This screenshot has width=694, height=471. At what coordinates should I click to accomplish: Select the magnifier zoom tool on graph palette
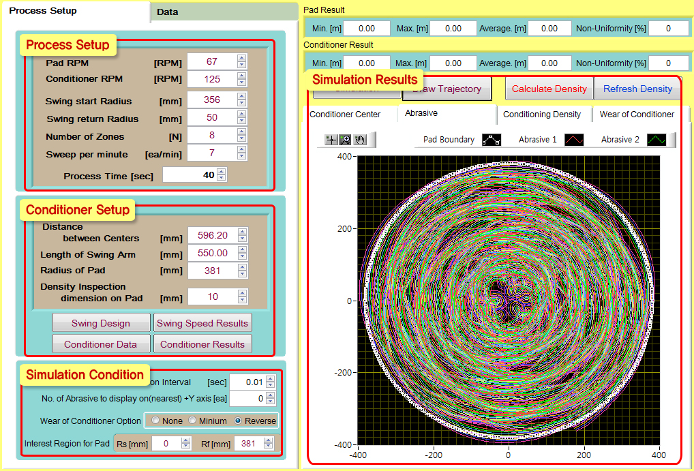pos(344,140)
